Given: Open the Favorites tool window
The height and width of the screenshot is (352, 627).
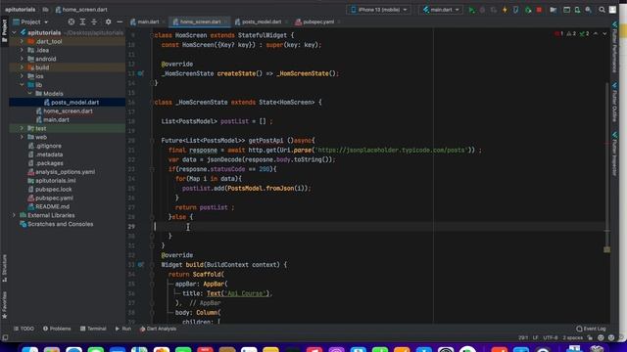Looking at the screenshot, I should (x=4, y=305).
